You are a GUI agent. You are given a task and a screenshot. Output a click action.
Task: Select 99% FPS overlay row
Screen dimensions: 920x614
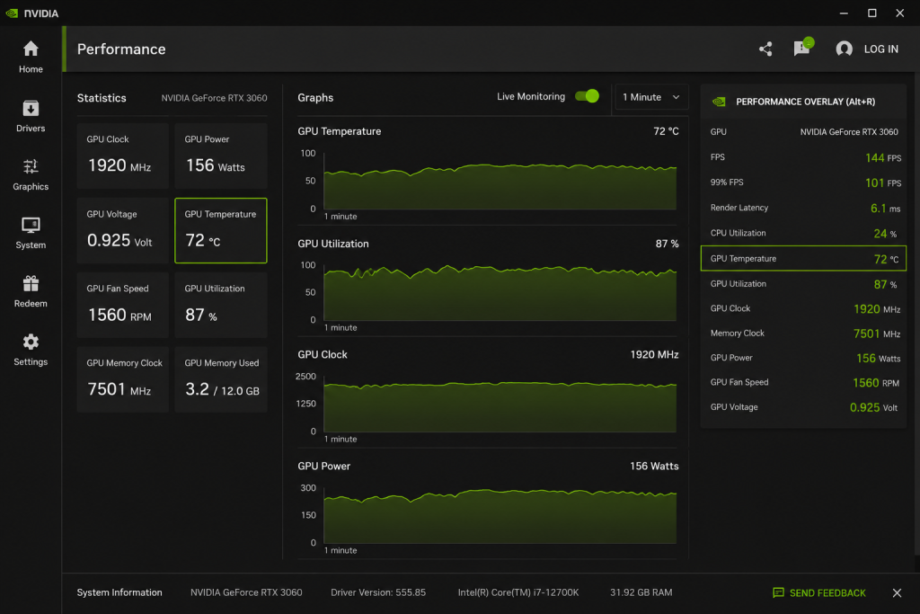(803, 182)
